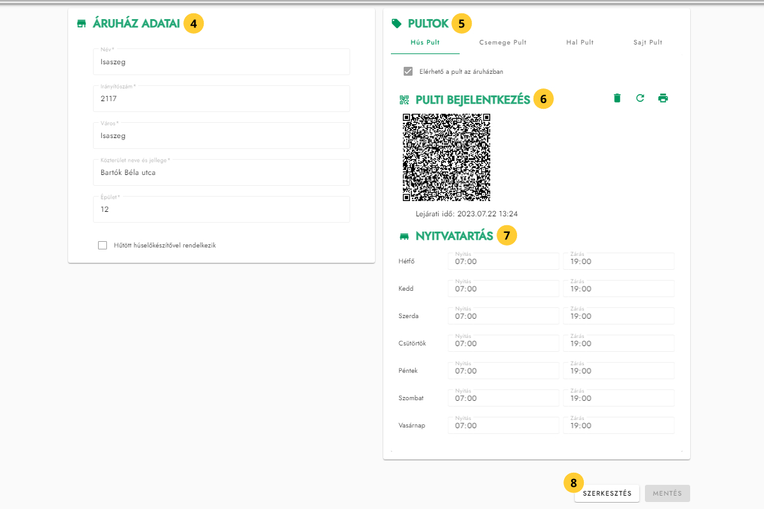Click the Kedd Nyitás time field

click(504, 289)
